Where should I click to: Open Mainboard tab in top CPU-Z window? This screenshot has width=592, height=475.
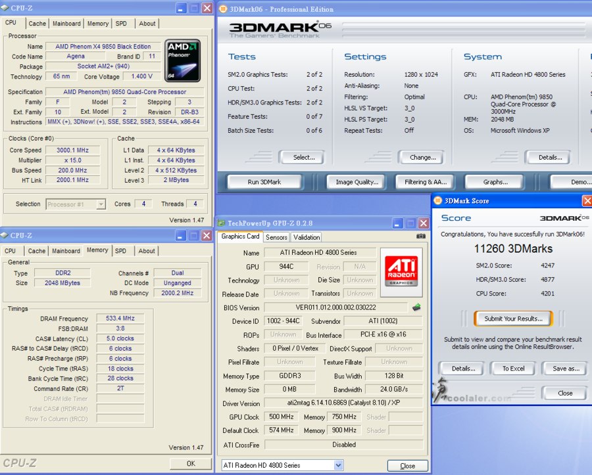click(66, 24)
